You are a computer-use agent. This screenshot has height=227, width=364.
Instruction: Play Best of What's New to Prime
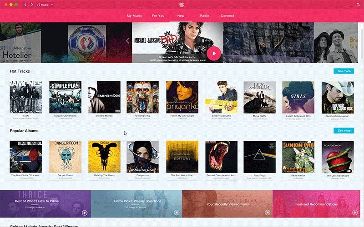pos(85,212)
